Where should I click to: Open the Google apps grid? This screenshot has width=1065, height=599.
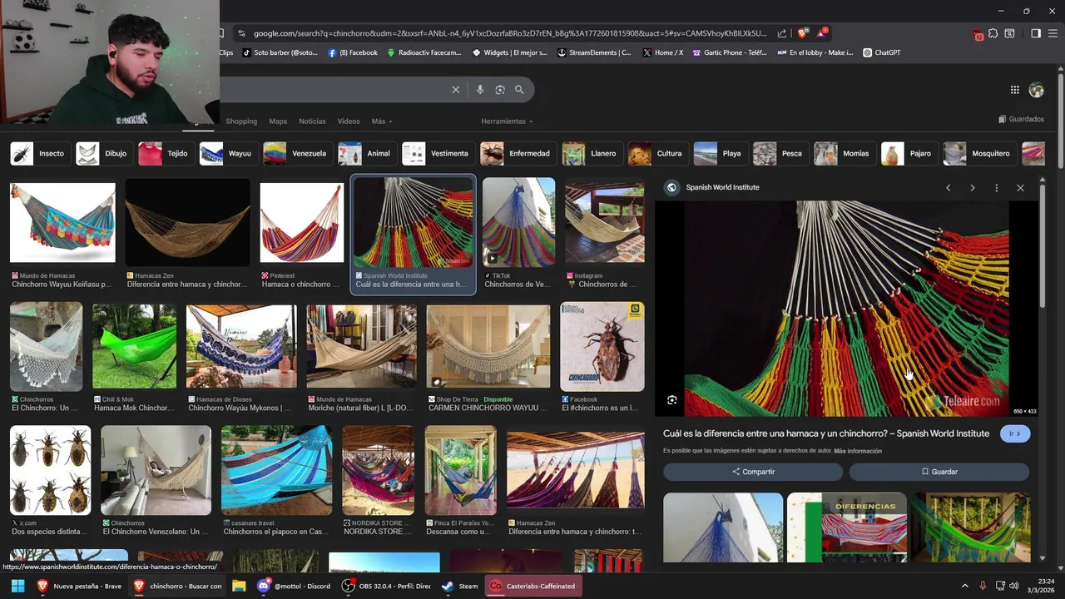pyautogui.click(x=1015, y=90)
